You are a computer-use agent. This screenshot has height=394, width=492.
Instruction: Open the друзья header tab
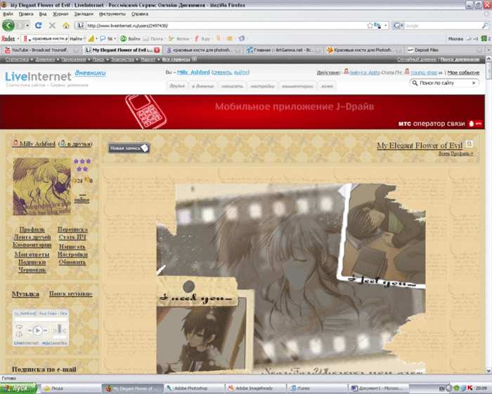point(177,86)
